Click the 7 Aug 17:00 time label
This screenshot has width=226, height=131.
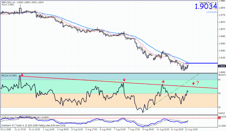134,130
